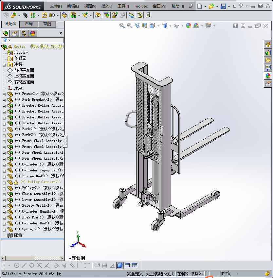This screenshot has width=273, height=278.
Task: Open the tree filter dropdown arrow
Action: 9,41
